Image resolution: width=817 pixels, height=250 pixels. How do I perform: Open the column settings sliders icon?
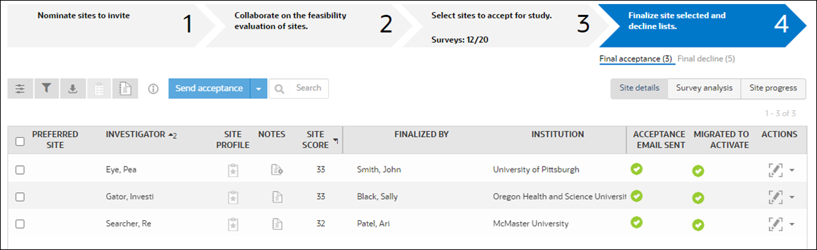click(20, 88)
